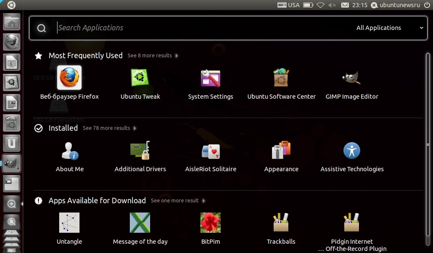
Task: Open the ubuntunewsru user menu
Action: click(395, 5)
